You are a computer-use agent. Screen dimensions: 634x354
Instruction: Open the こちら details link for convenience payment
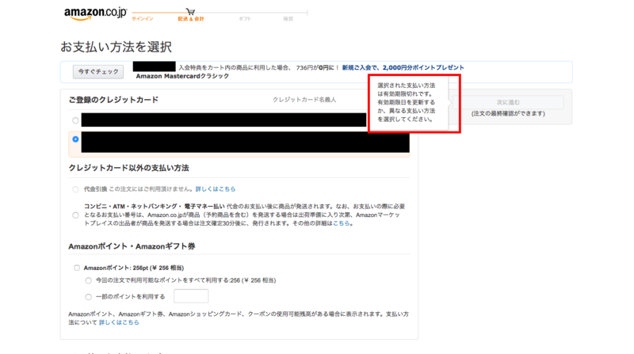pyautogui.click(x=342, y=223)
